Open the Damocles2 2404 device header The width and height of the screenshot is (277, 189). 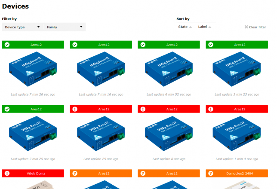(x=237, y=173)
